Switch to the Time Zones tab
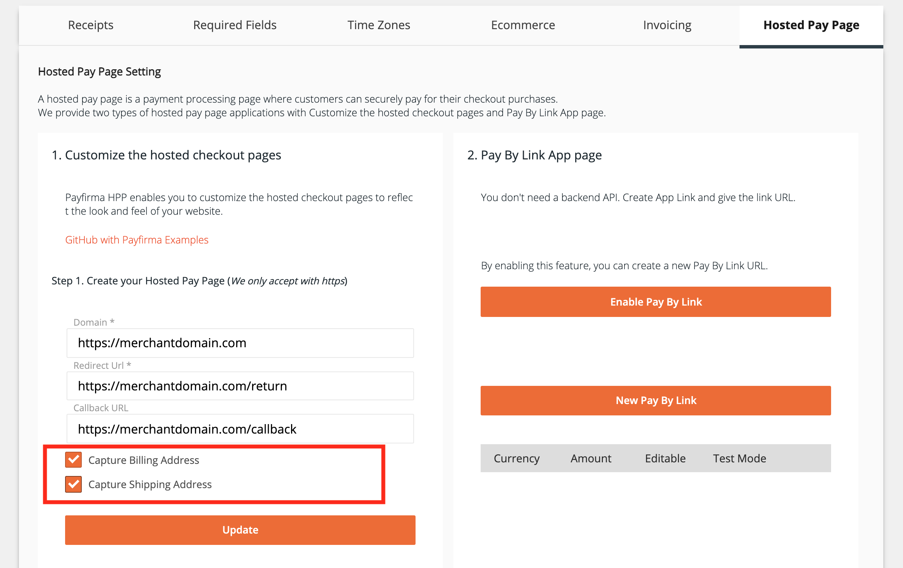This screenshot has width=903, height=568. (379, 25)
